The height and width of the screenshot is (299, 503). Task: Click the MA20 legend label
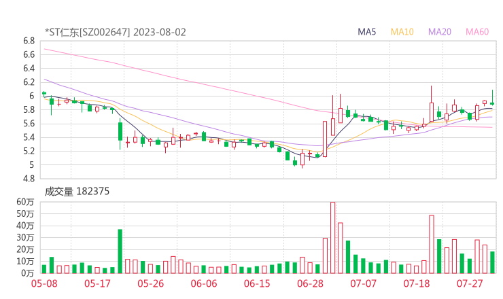coord(440,32)
